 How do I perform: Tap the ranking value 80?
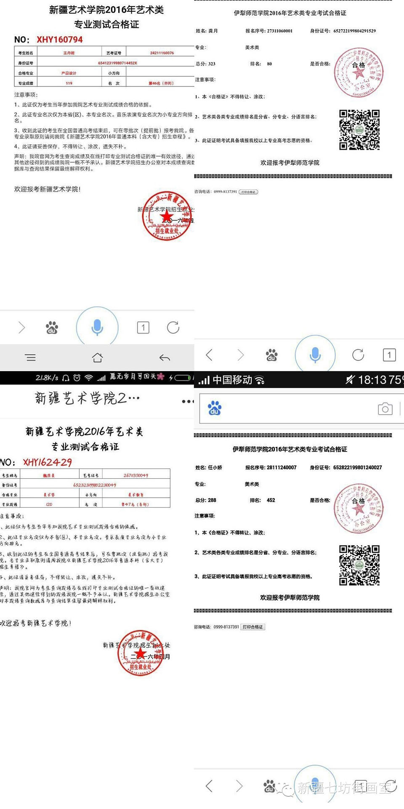click(269, 64)
